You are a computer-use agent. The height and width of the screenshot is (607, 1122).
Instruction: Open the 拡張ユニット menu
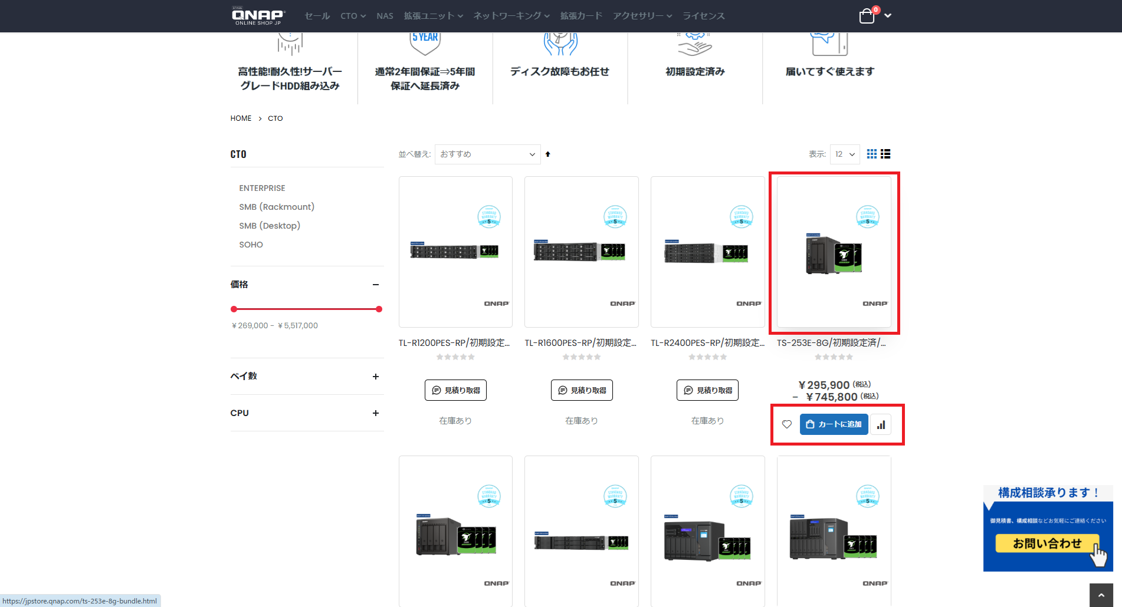(x=434, y=16)
